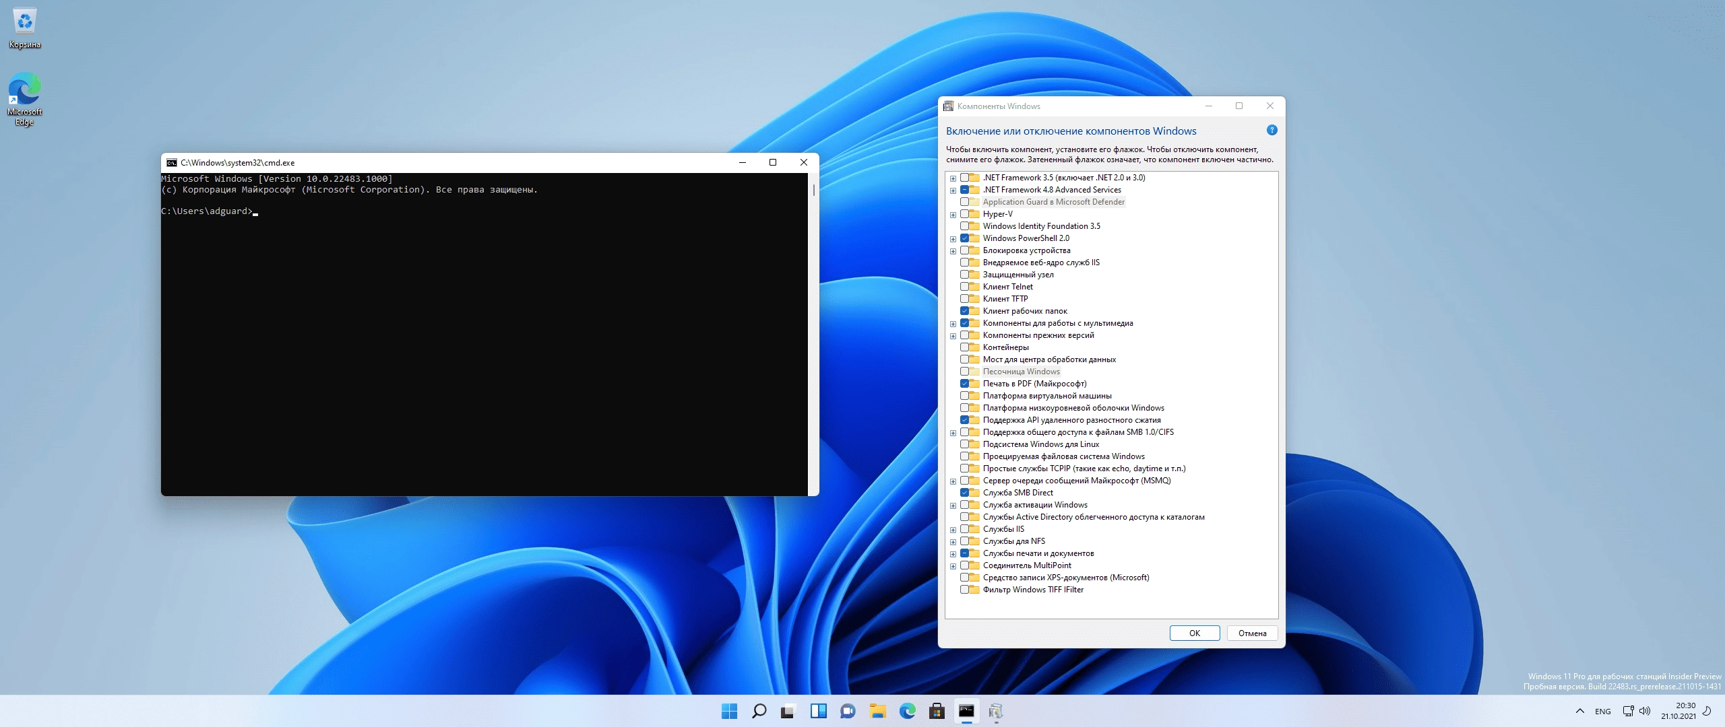Select the Microsoft Edge desktop shortcut
Viewport: 1725px width, 727px height.
tap(25, 99)
